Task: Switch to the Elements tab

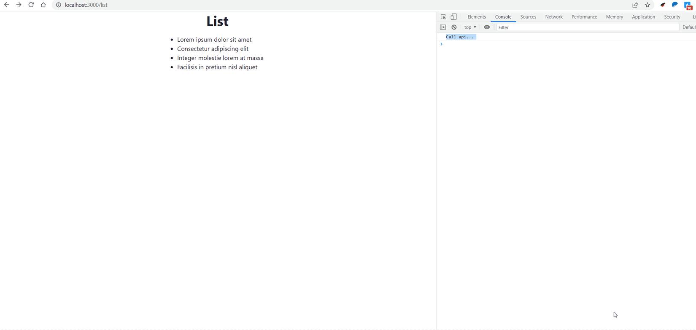Action: tap(477, 17)
